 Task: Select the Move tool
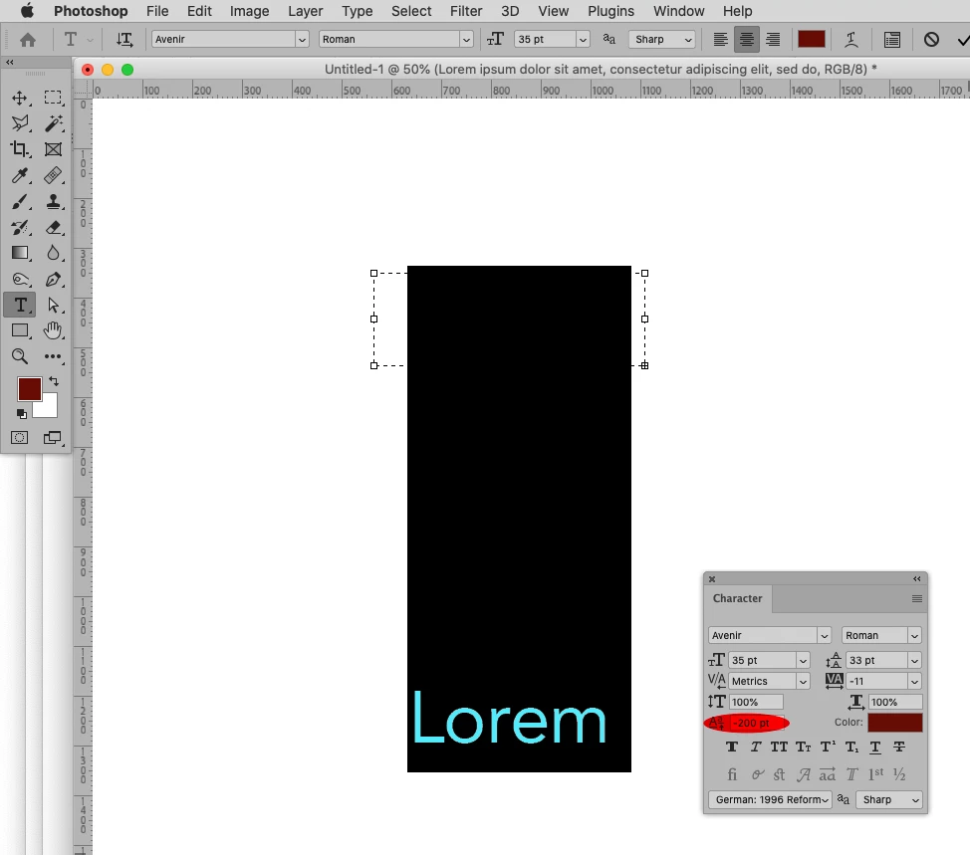pos(20,98)
